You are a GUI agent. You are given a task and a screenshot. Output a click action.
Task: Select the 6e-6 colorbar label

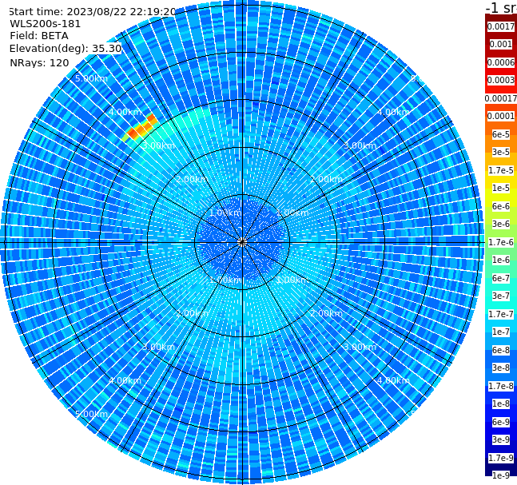(501, 206)
